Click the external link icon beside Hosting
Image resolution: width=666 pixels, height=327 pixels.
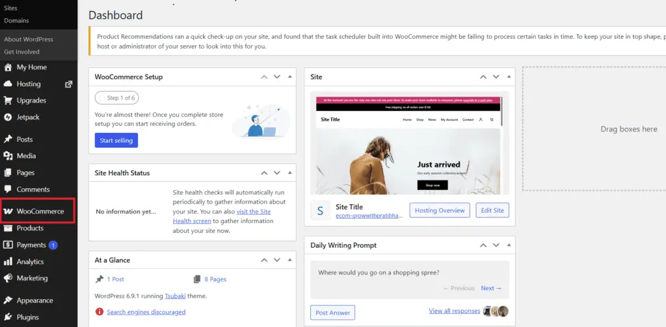click(68, 84)
